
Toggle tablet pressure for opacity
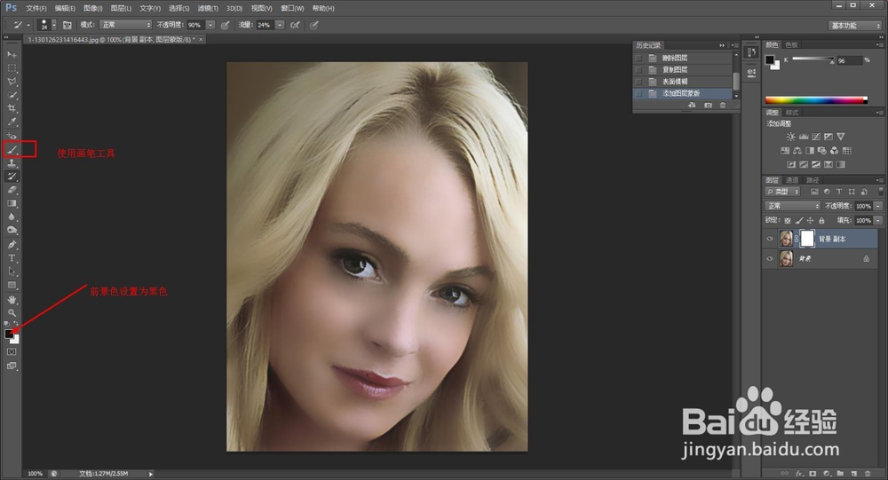[x=225, y=25]
